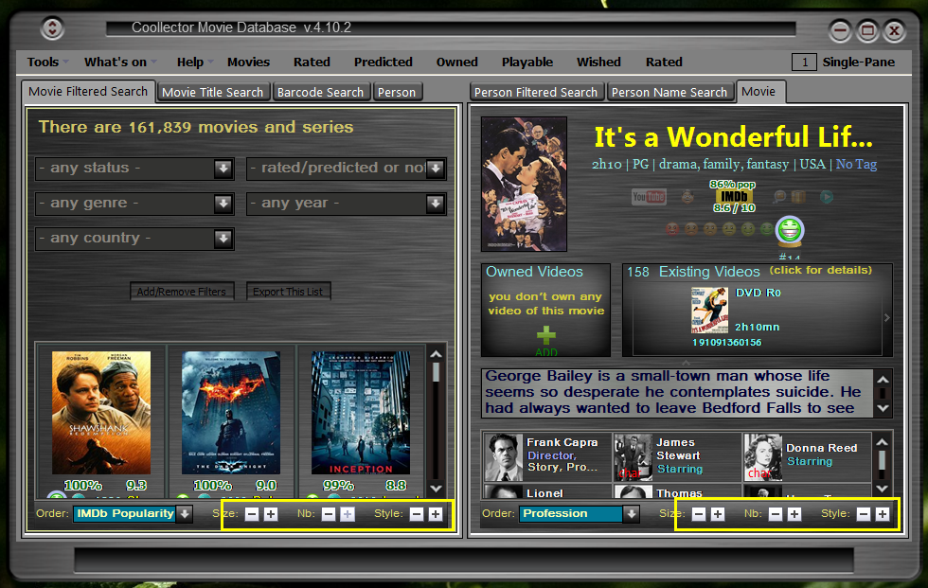Switch to the Person Name Search tab

pos(670,92)
